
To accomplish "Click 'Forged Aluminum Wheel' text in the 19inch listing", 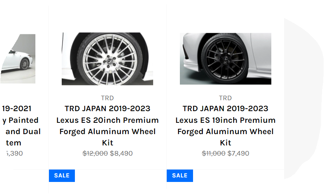I will [225, 132].
